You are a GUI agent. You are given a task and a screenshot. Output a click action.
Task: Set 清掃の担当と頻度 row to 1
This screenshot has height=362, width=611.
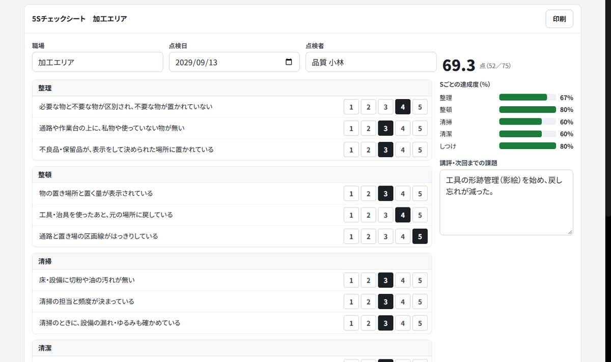pos(351,301)
